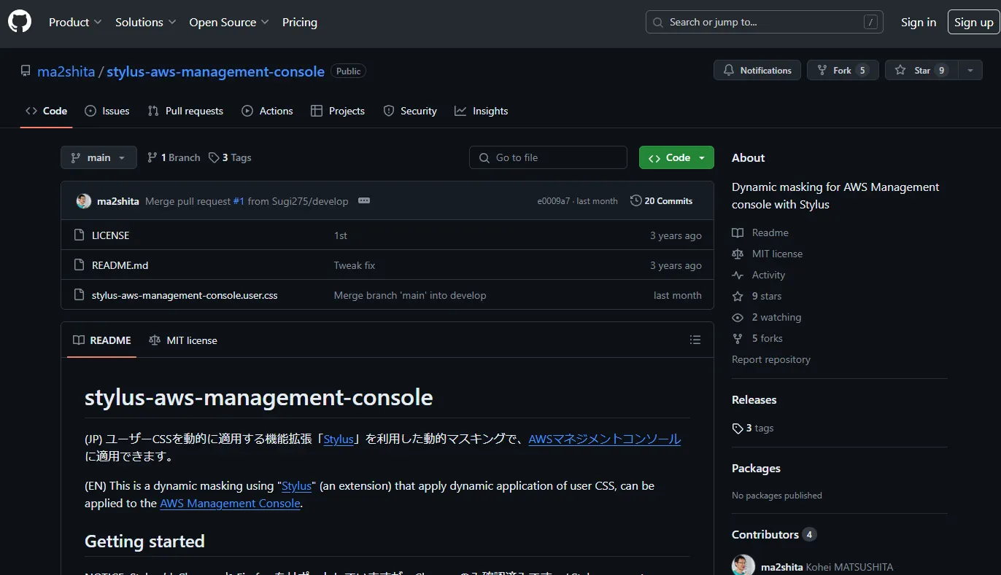
Task: Star this repository
Action: click(921, 71)
